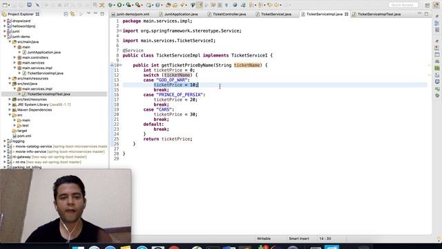Select the Project Explorer tab
442x249 pixels.
coord(21,14)
